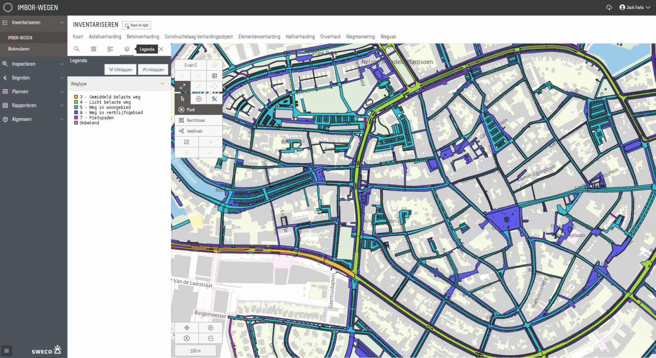Click the Inklappen button
The width and height of the screenshot is (656, 358).
tap(153, 70)
